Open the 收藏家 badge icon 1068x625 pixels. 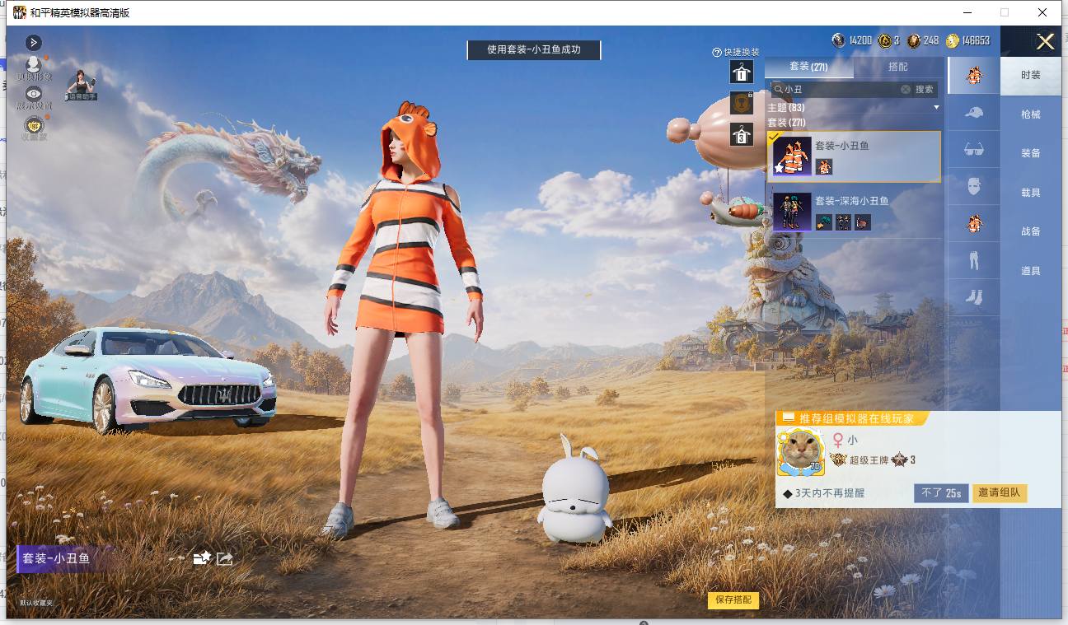[34, 124]
